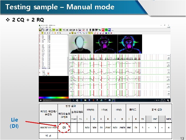Switch to AR mode in toolbar
This screenshot has height=140, width=186.
point(71,30)
